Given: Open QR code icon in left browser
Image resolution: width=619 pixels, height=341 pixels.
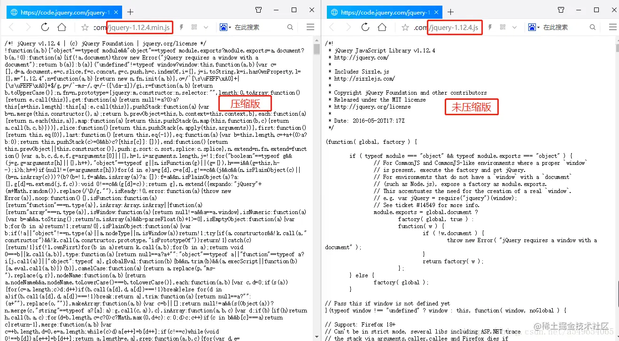Looking at the screenshot, I should pos(194,28).
